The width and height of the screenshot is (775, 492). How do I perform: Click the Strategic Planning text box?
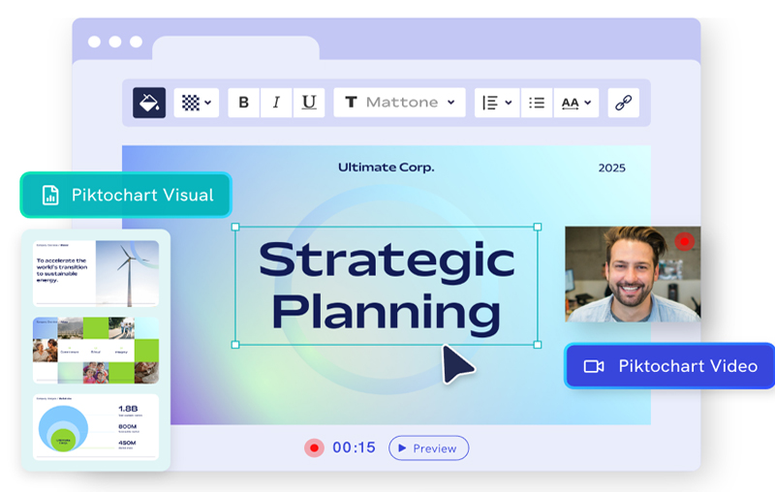click(387, 286)
